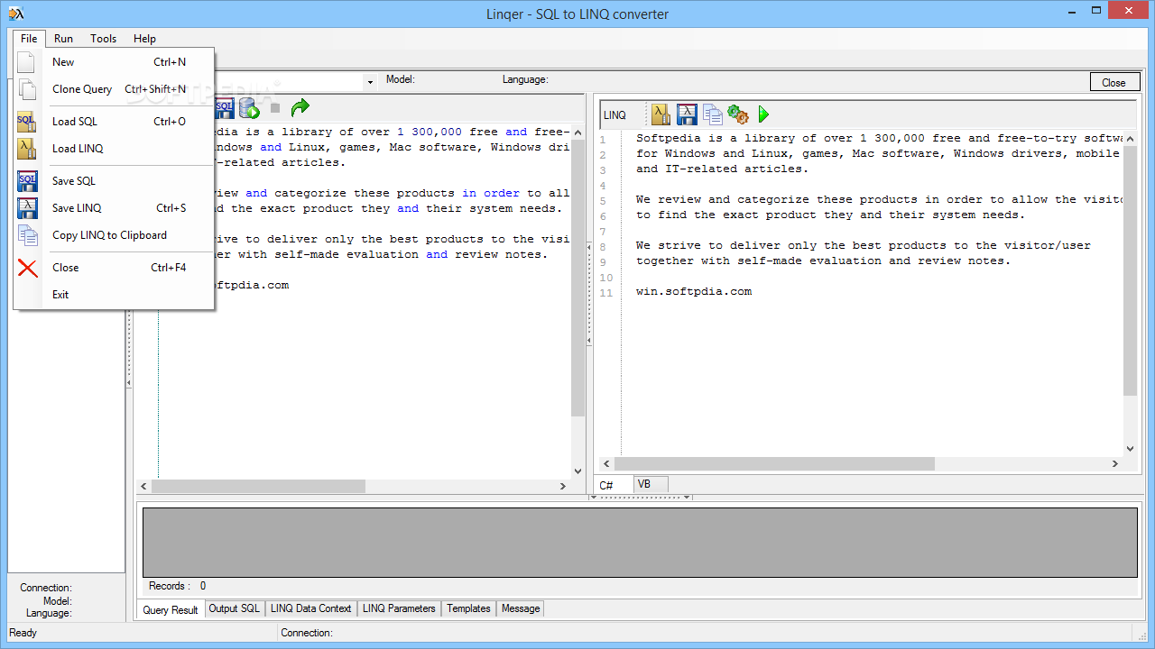Click the copy LINQ pages icon in LINQ toolbar
Viewport: 1155px width, 649px height.
[x=713, y=114]
